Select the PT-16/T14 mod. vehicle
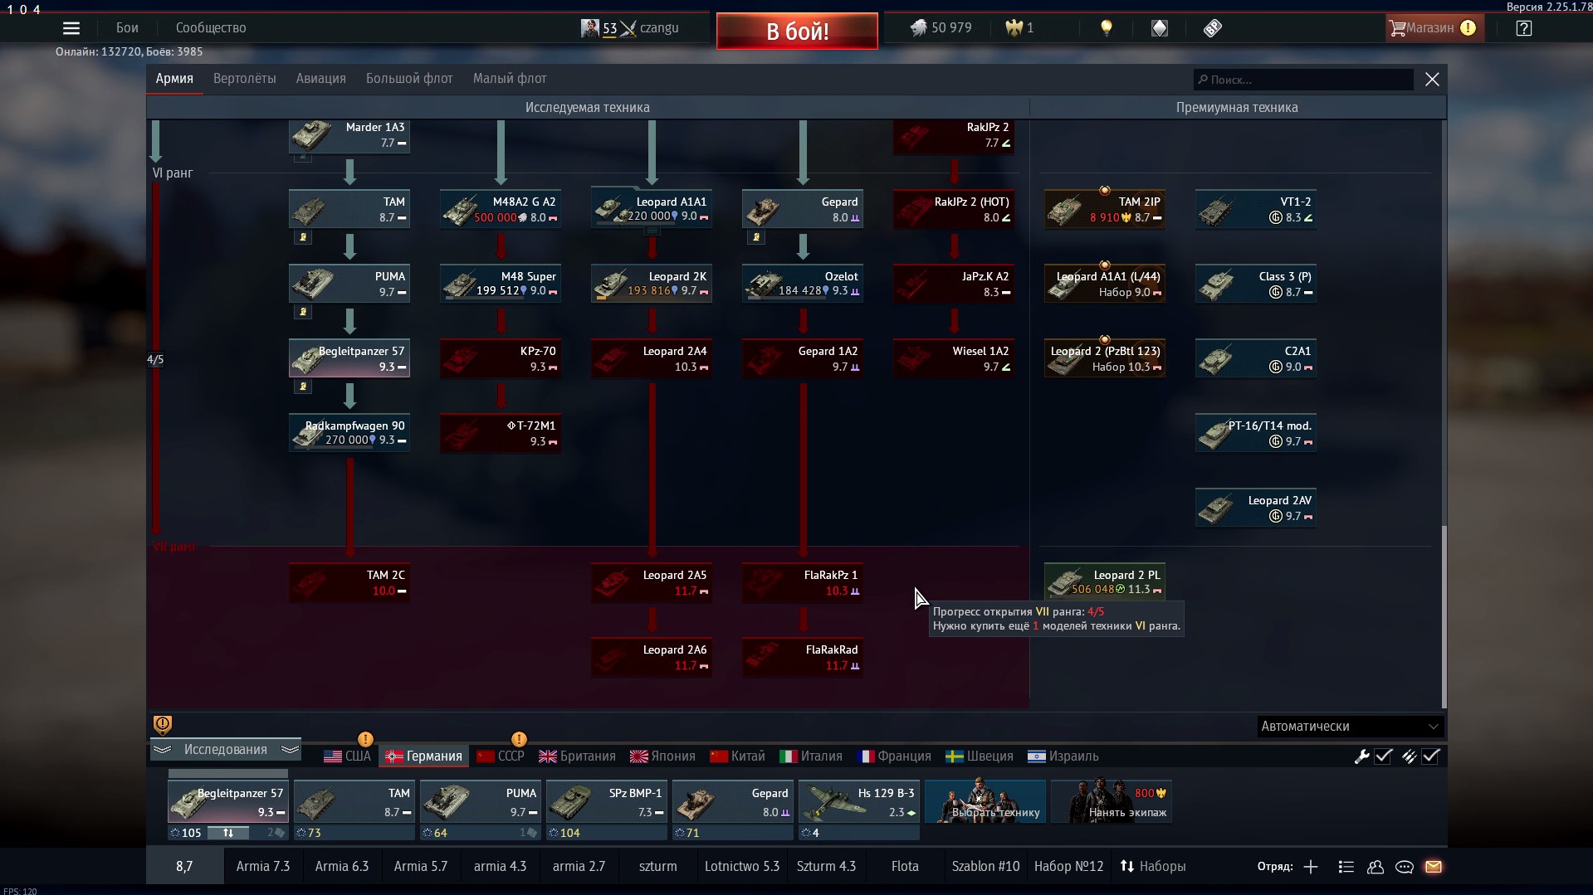The width and height of the screenshot is (1593, 895). (1256, 433)
